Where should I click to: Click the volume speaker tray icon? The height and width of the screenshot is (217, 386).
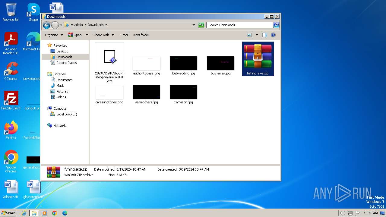[x=343, y=213]
